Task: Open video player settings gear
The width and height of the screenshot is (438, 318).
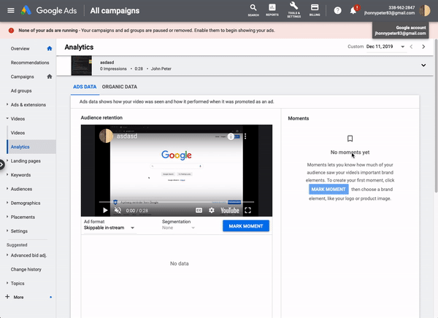Action: [x=212, y=210]
